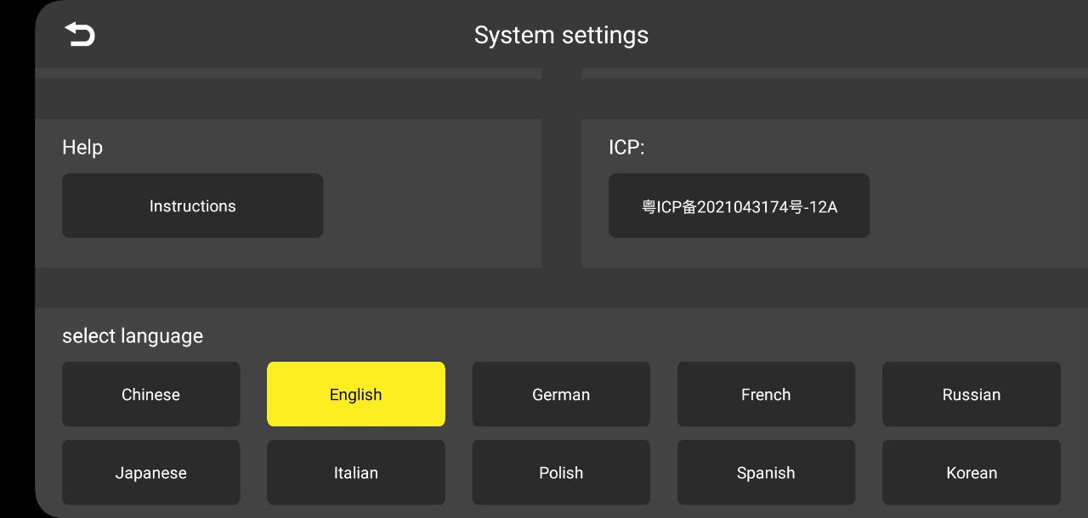Switch the interface to Spanish
The width and height of the screenshot is (1088, 518).
(x=765, y=472)
